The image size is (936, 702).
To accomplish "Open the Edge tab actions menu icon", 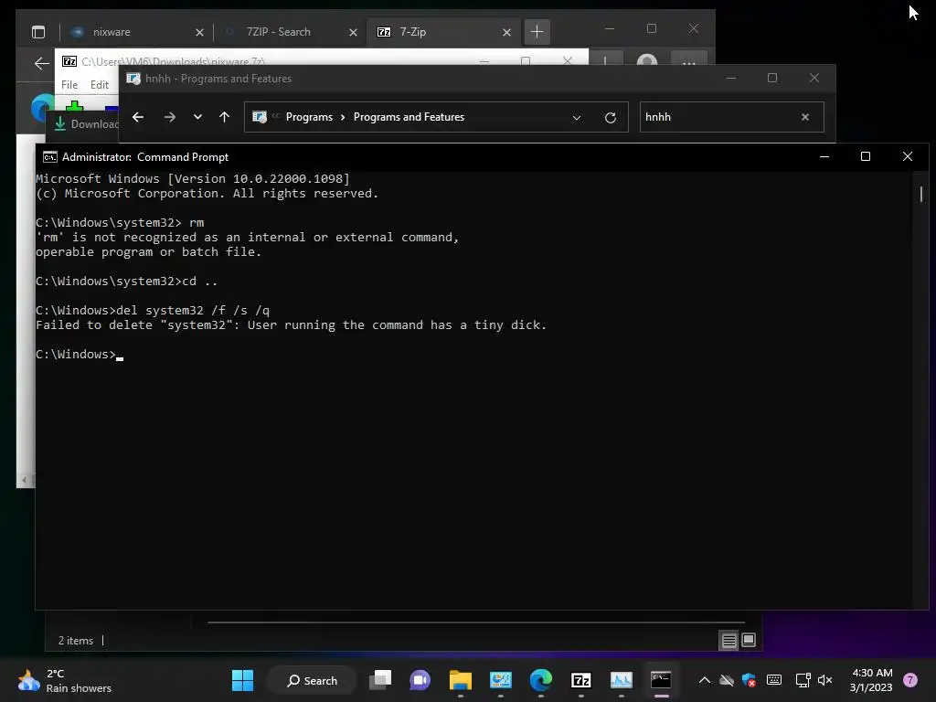I will [x=38, y=32].
